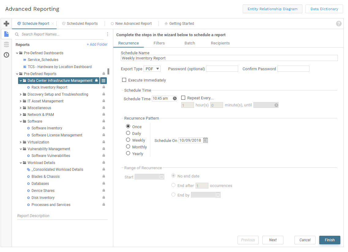Open the hamburger menu for Data Center Infrastructure Management
This screenshot has width=348, height=252.
pyautogui.click(x=103, y=81)
